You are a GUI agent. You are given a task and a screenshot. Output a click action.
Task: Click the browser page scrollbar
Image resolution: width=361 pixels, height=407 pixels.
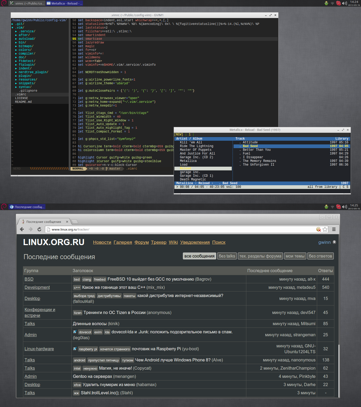pyautogui.click(x=339, y=371)
